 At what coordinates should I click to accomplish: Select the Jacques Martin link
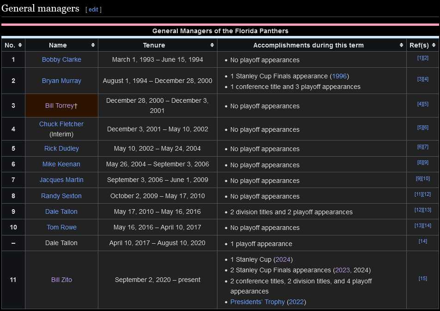(x=61, y=180)
